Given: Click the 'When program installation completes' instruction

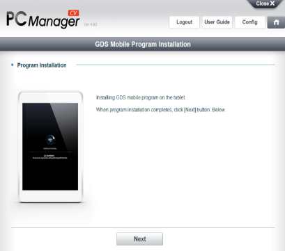Looking at the screenshot, I should point(161,110).
